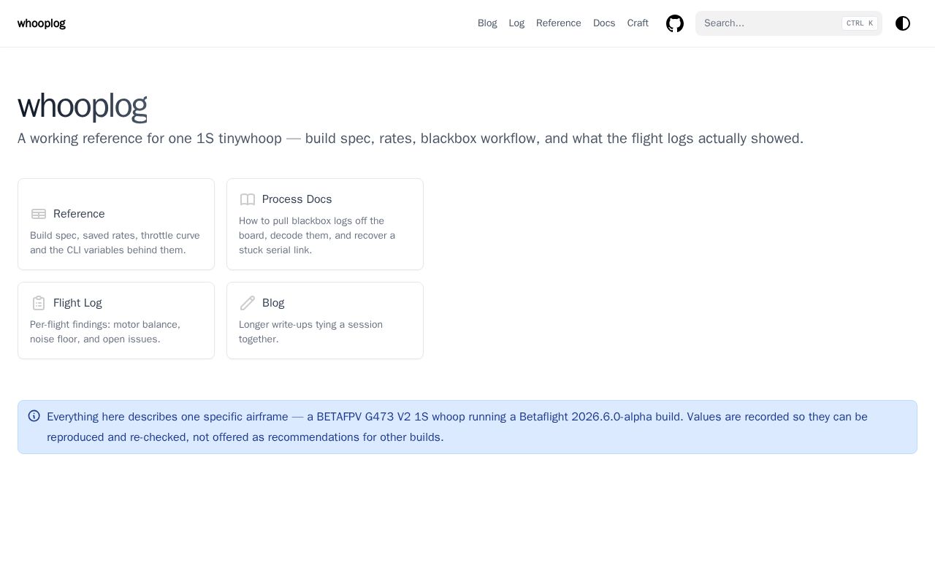Click text 'Per-flight findings: motor balance,'

click(105, 325)
